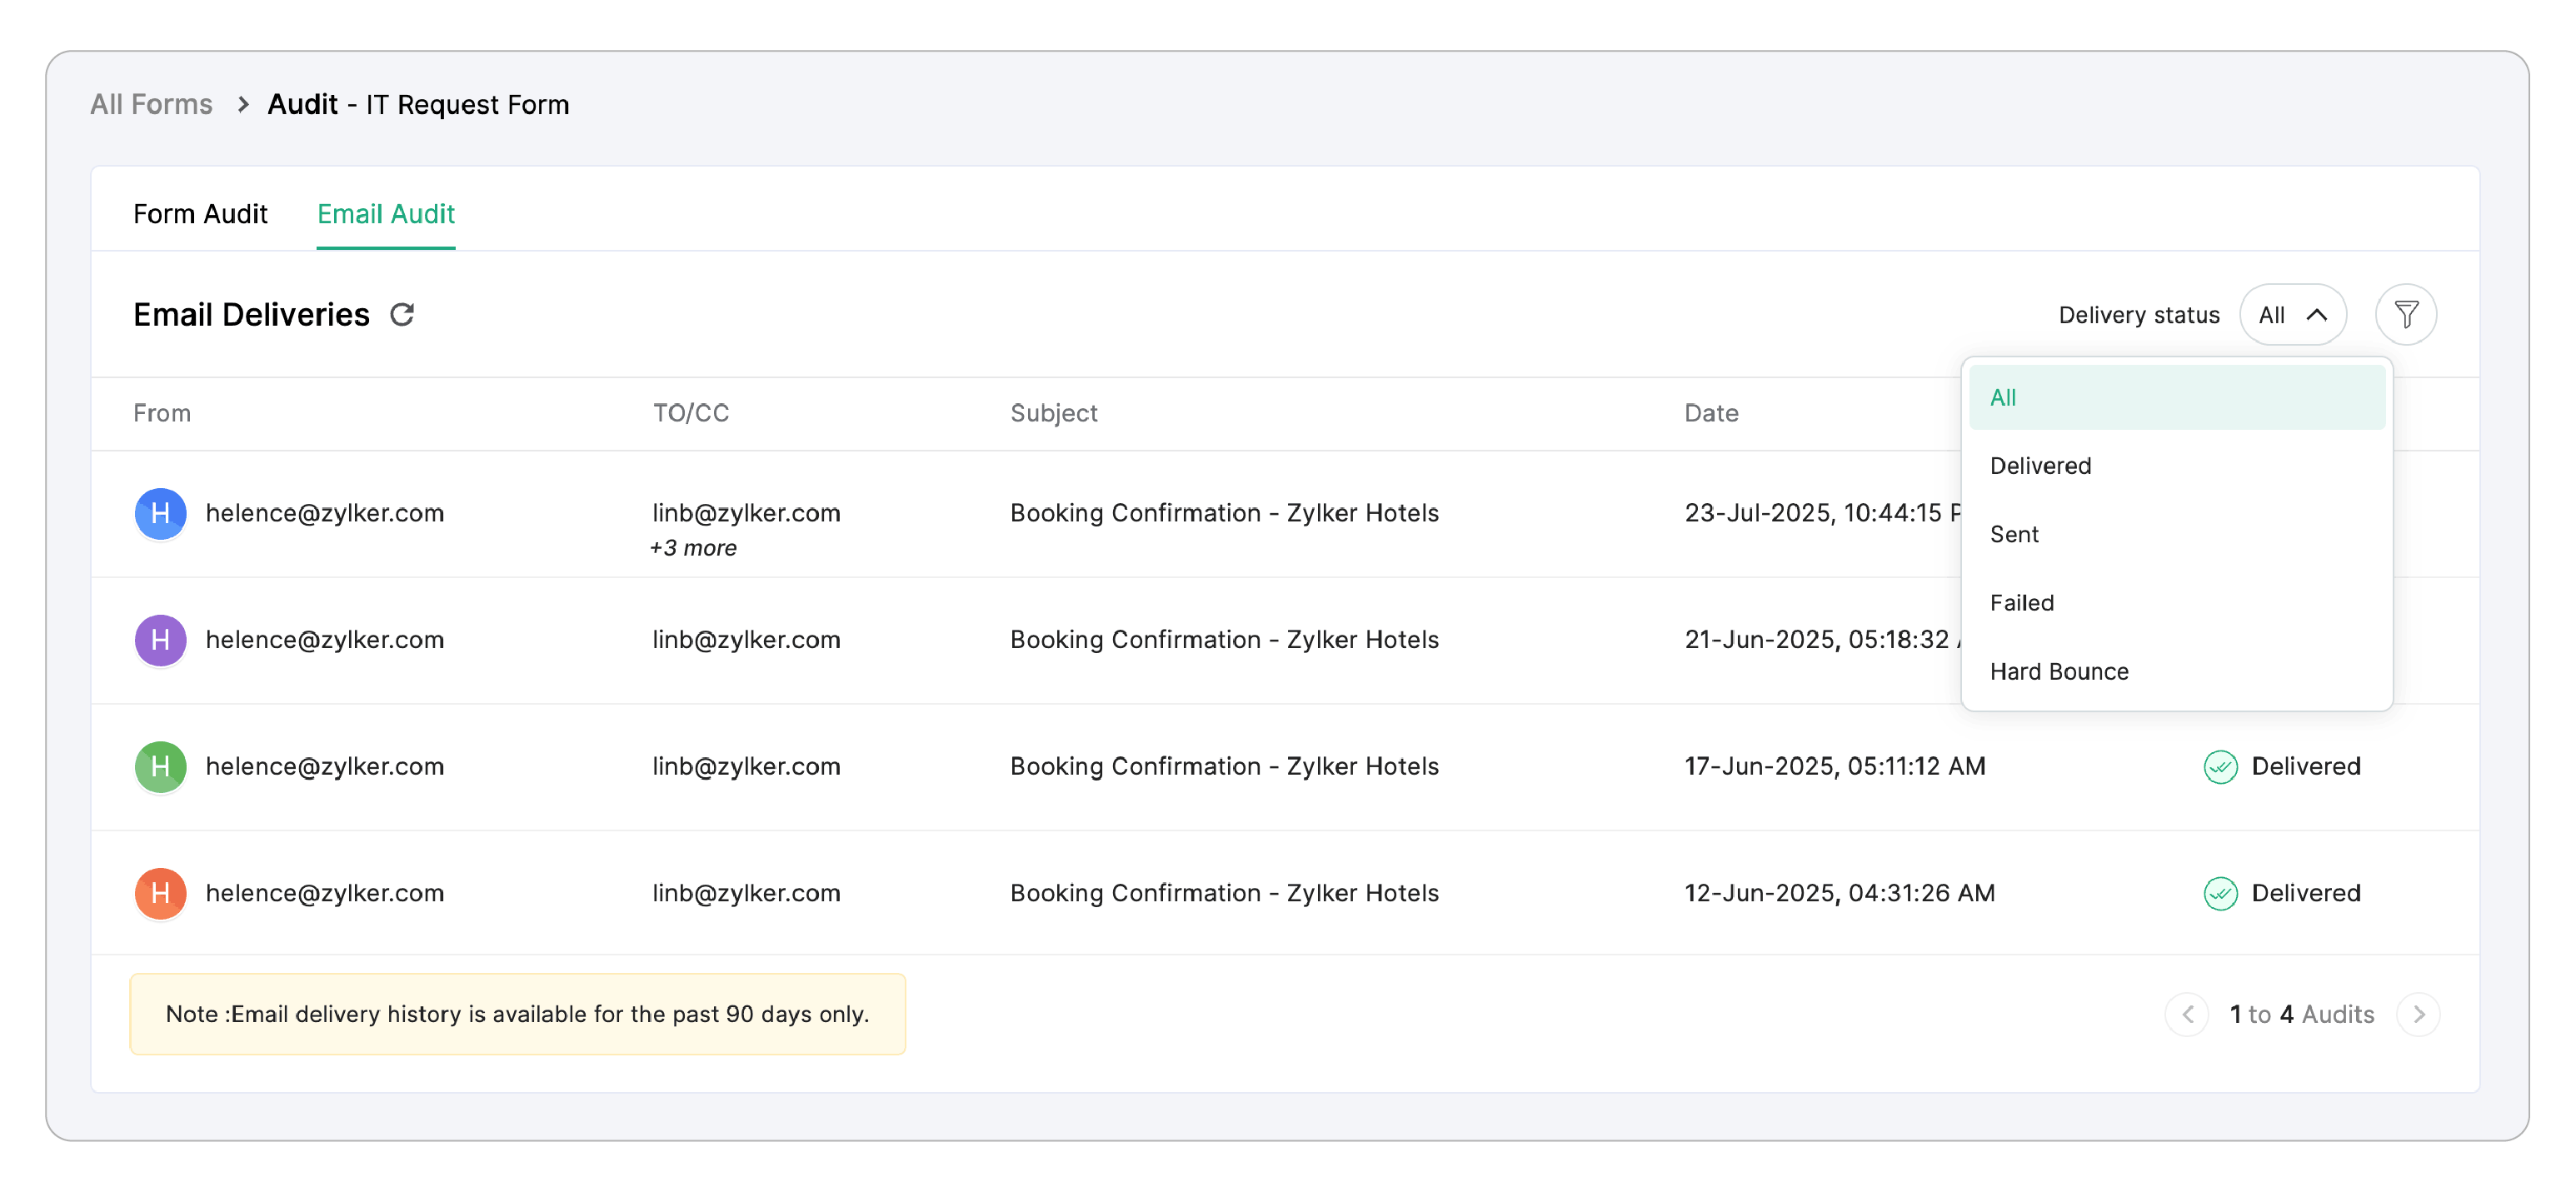Click delivered check icon for 12-Jun-2025 email
2576x1192 pixels.
click(x=2220, y=893)
